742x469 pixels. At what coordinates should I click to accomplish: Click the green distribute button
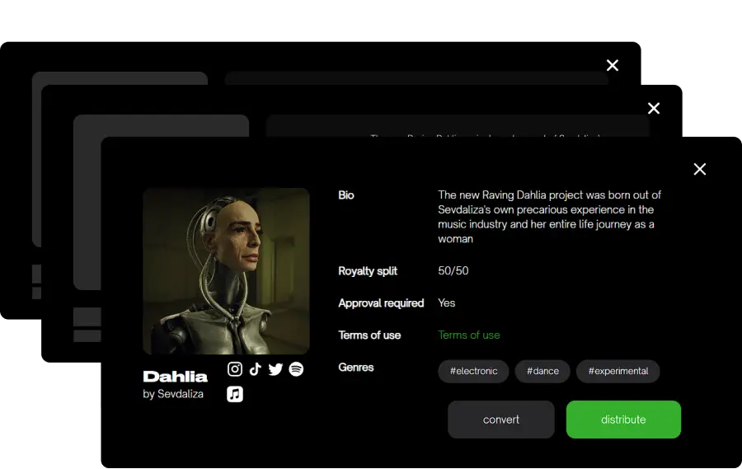(623, 420)
